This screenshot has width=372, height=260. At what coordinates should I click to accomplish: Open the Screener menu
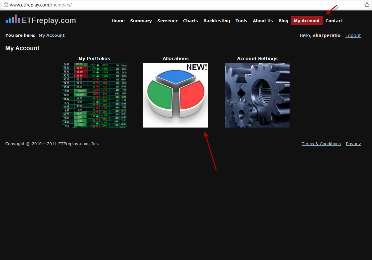[167, 21]
